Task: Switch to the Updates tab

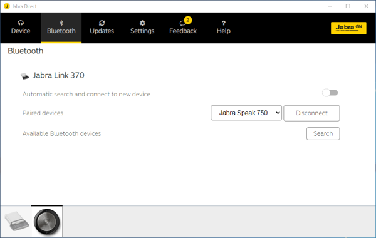Action: click(102, 28)
